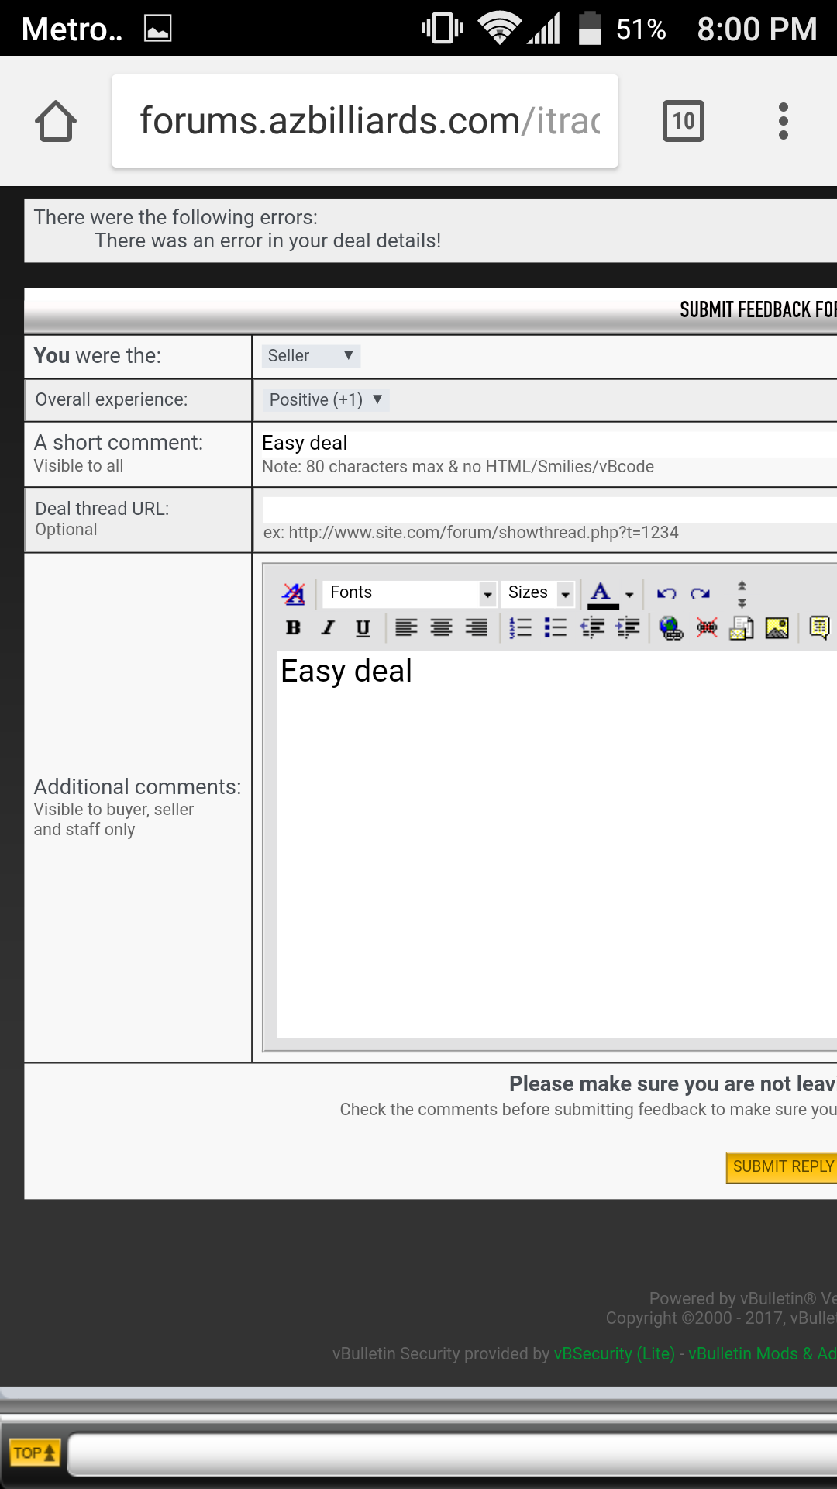Toggle underline text formatting
Image resolution: width=837 pixels, height=1489 pixels.
(363, 627)
